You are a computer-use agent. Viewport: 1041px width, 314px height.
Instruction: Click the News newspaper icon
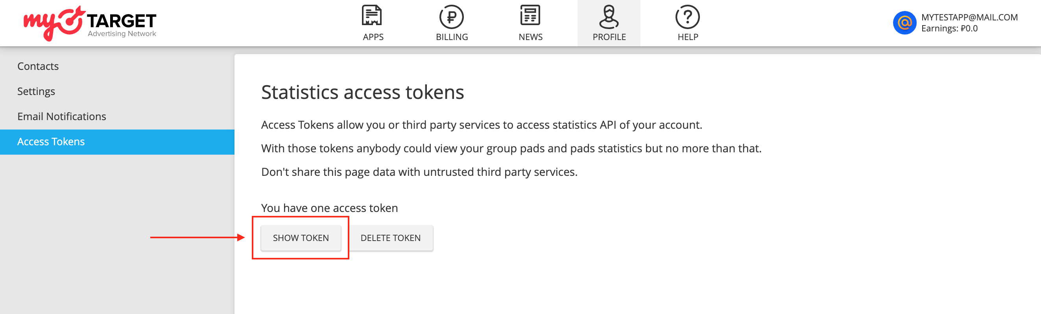click(x=530, y=16)
